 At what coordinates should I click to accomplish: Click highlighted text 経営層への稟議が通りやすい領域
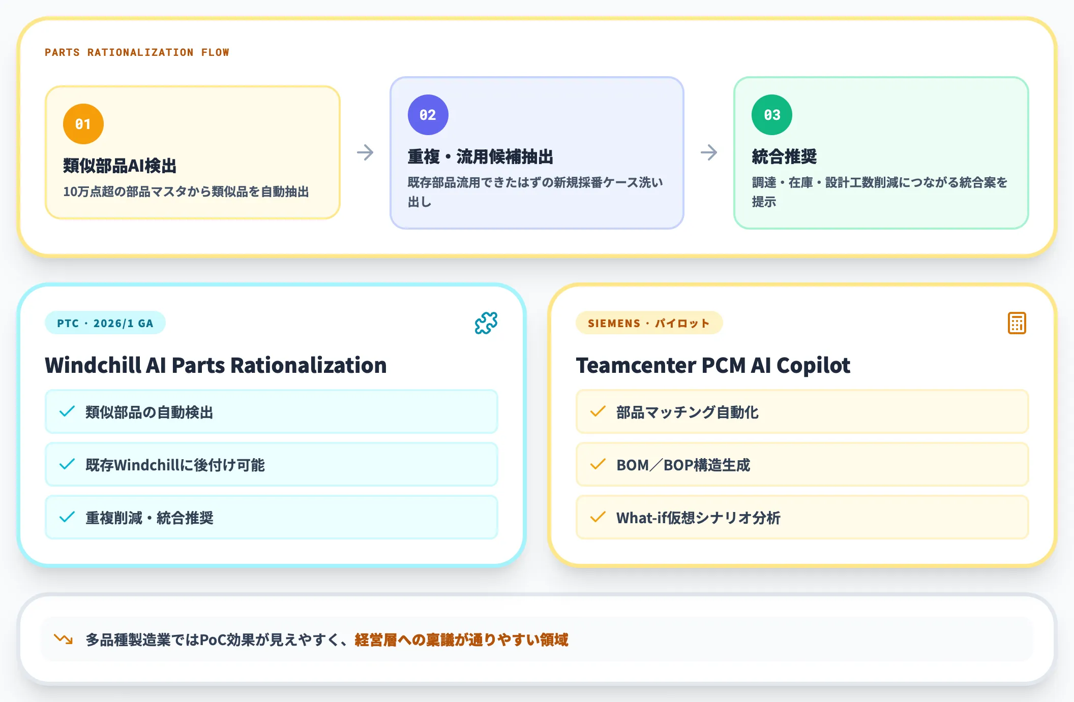click(461, 640)
